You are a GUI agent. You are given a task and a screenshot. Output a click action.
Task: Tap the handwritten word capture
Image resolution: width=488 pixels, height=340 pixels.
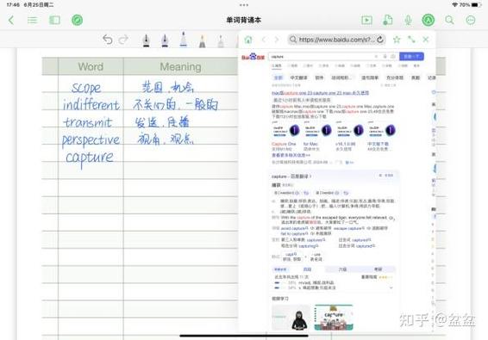coord(90,158)
